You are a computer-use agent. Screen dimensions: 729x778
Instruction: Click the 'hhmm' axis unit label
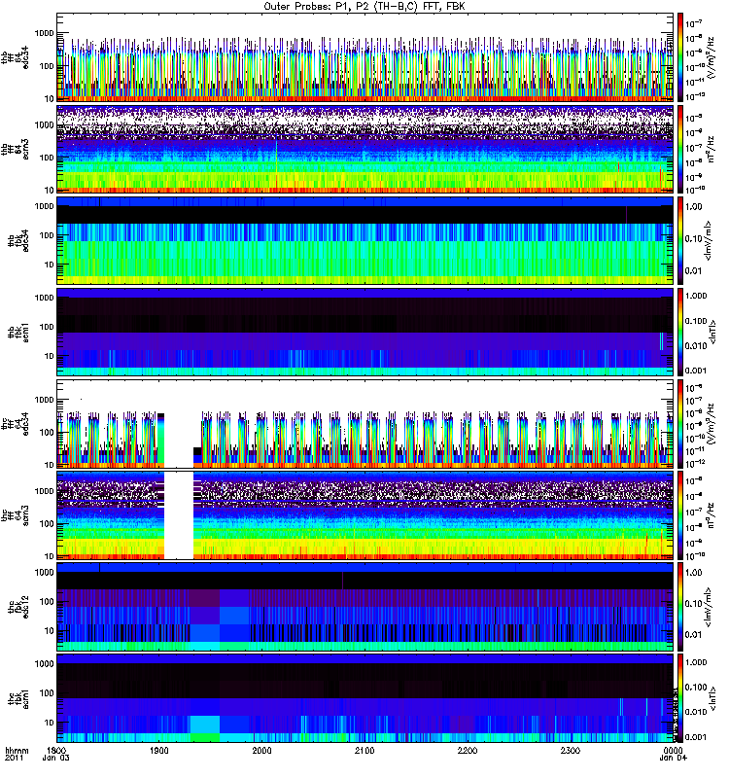17,750
